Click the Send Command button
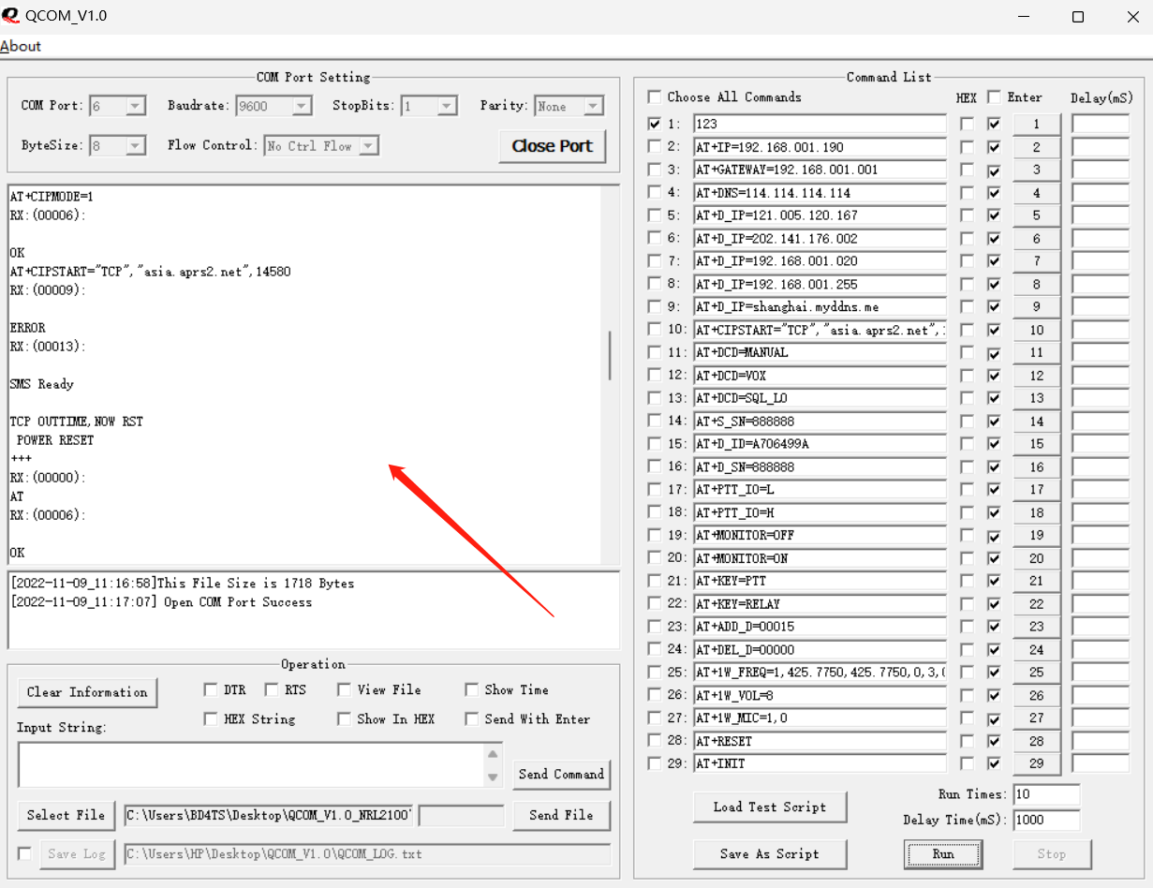The image size is (1153, 888). [x=561, y=775]
